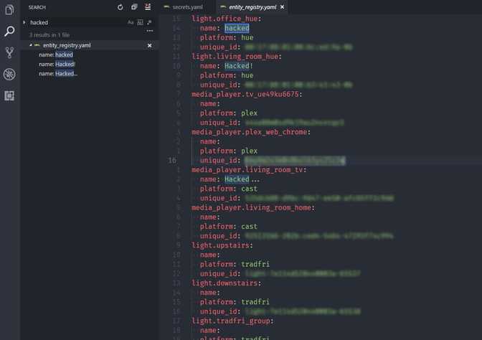The width and height of the screenshot is (482, 340).
Task: Open search result 'name: hacked'
Action: click(56, 55)
